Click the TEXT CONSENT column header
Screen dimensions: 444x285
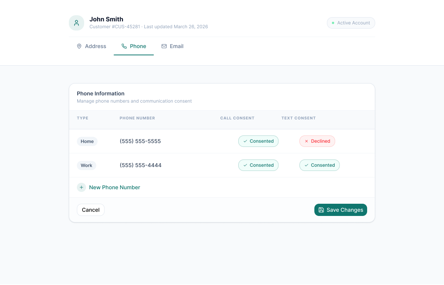coord(298,118)
